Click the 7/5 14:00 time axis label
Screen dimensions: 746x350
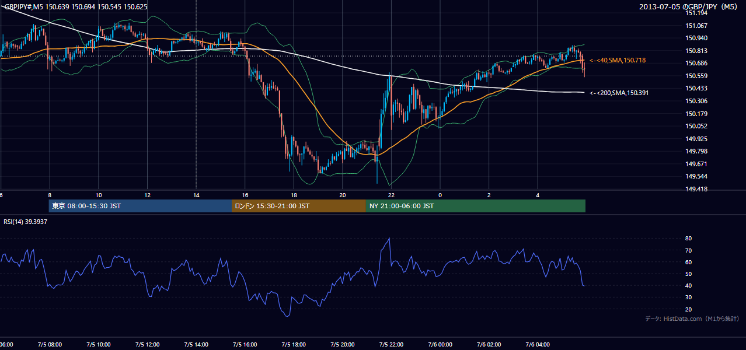[x=196, y=345]
